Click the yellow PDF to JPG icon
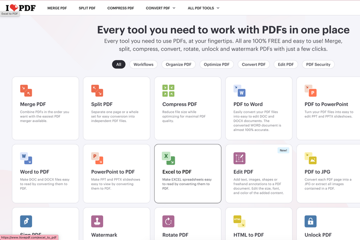 point(311,158)
